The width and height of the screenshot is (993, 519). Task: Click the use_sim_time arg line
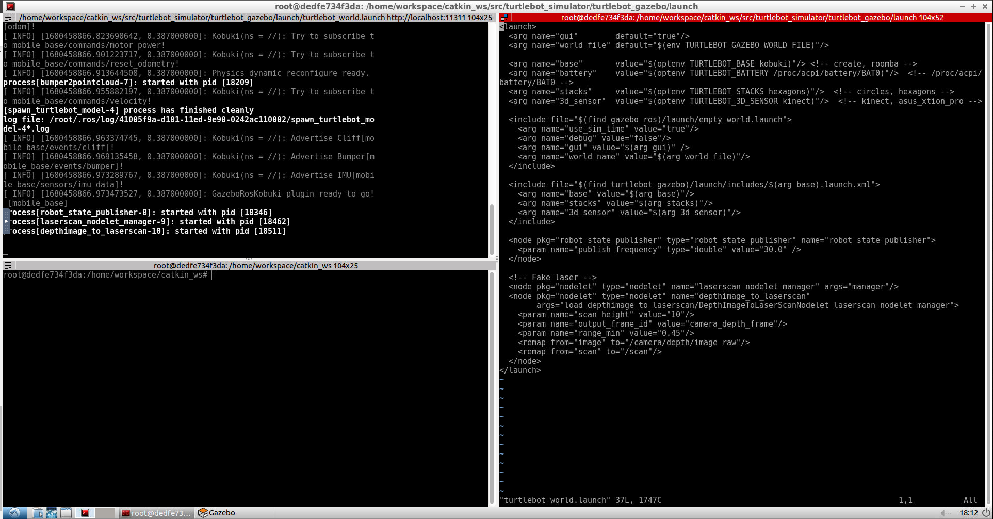point(608,129)
